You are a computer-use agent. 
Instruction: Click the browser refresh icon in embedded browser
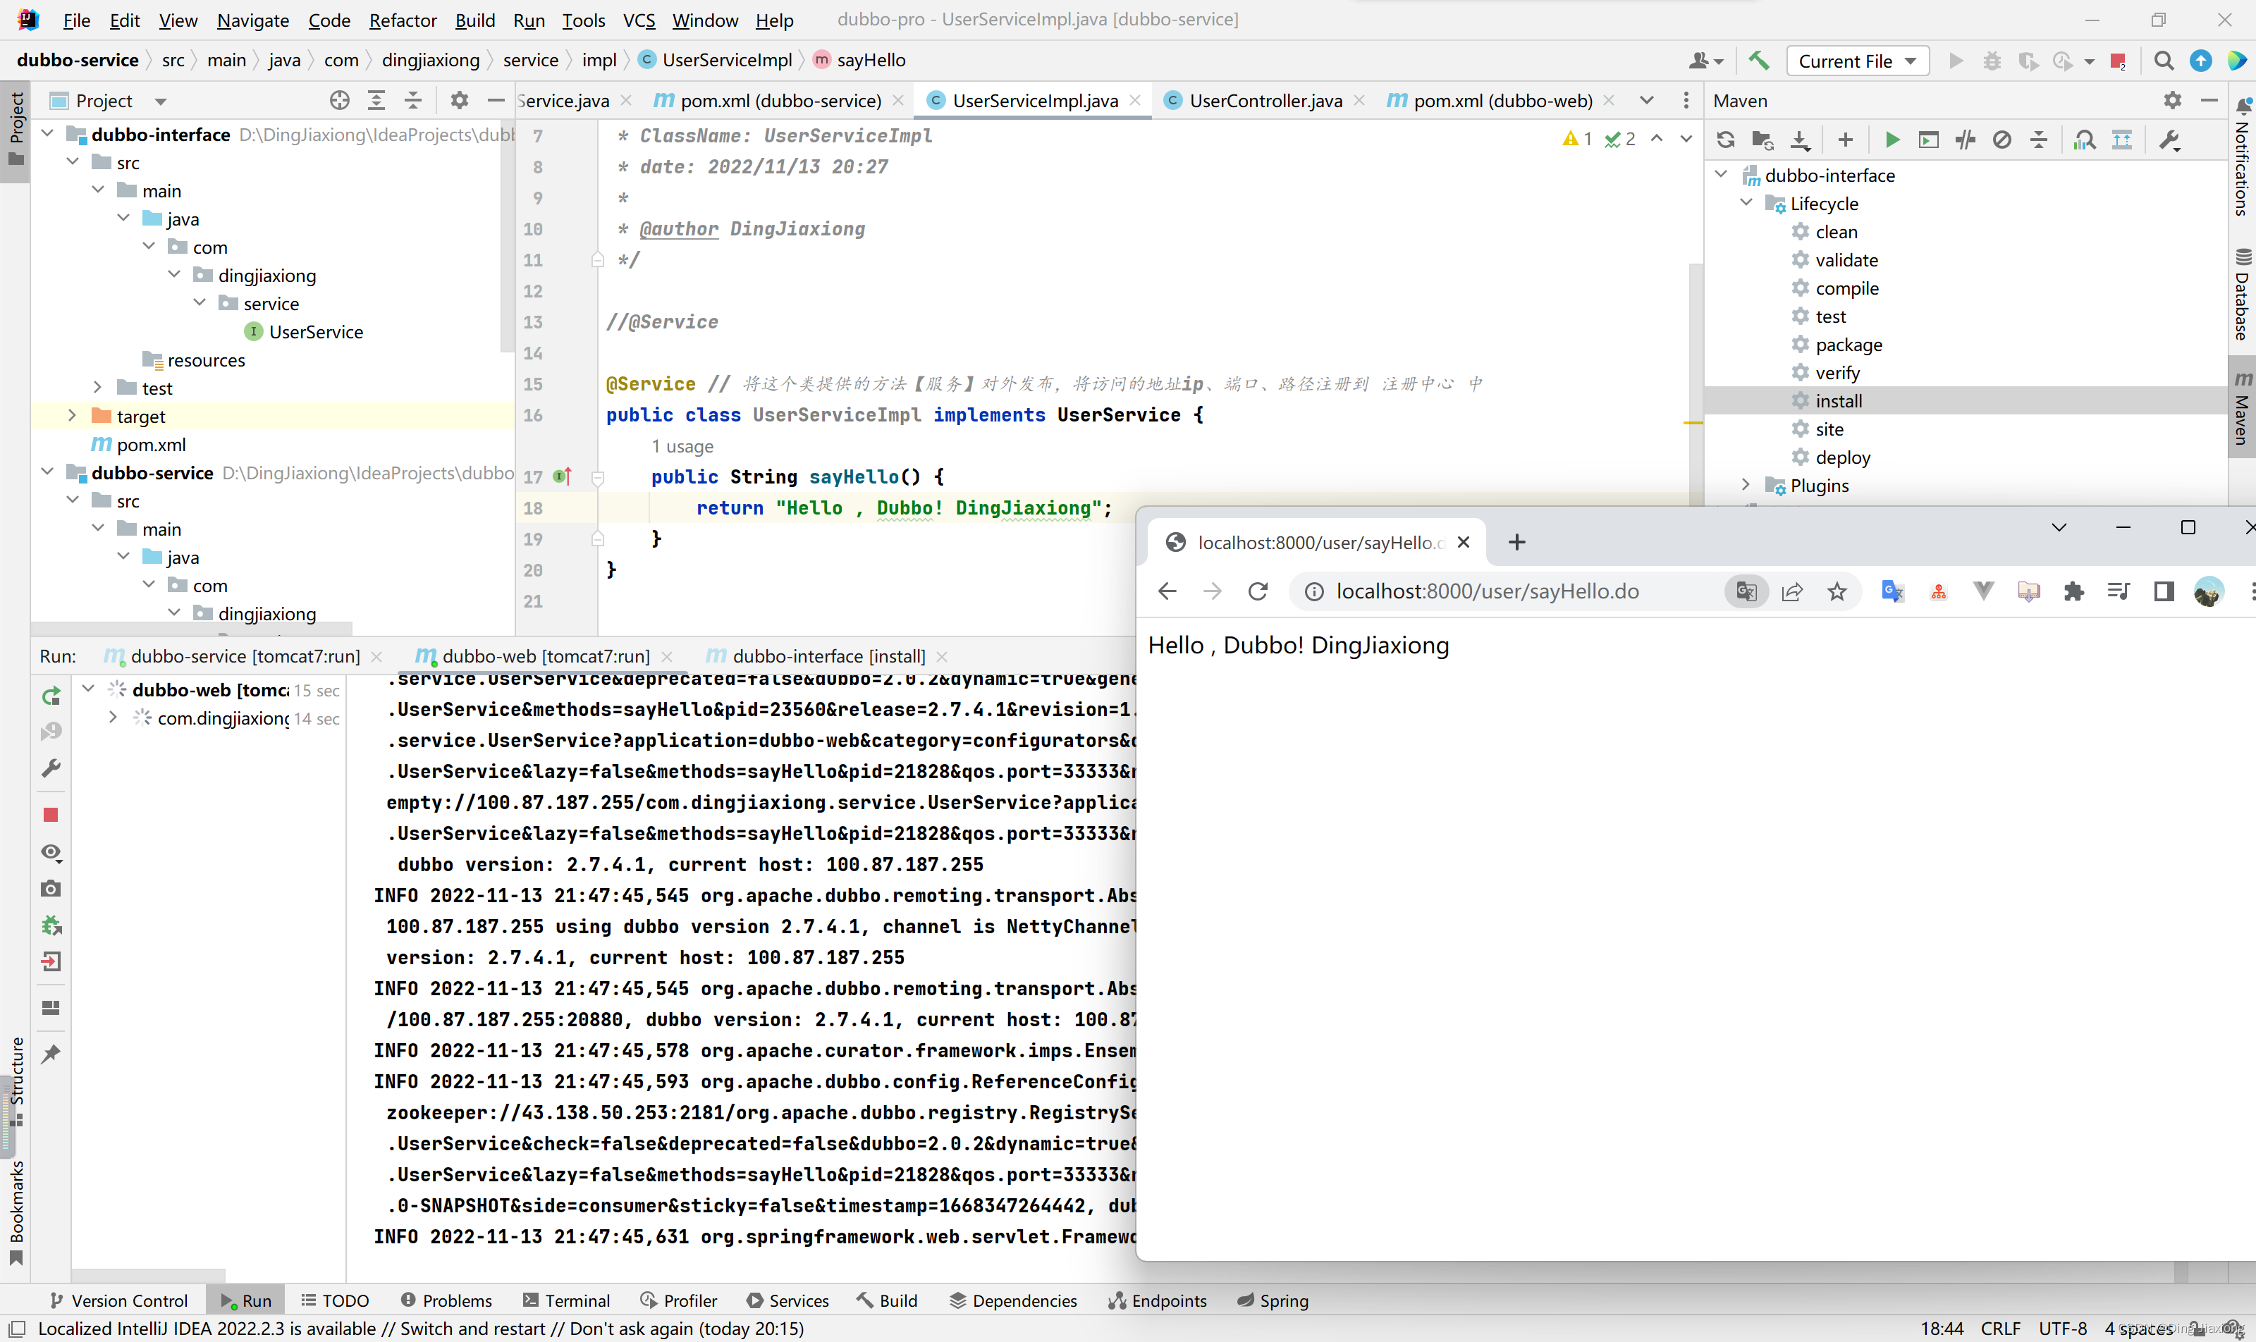point(1259,591)
